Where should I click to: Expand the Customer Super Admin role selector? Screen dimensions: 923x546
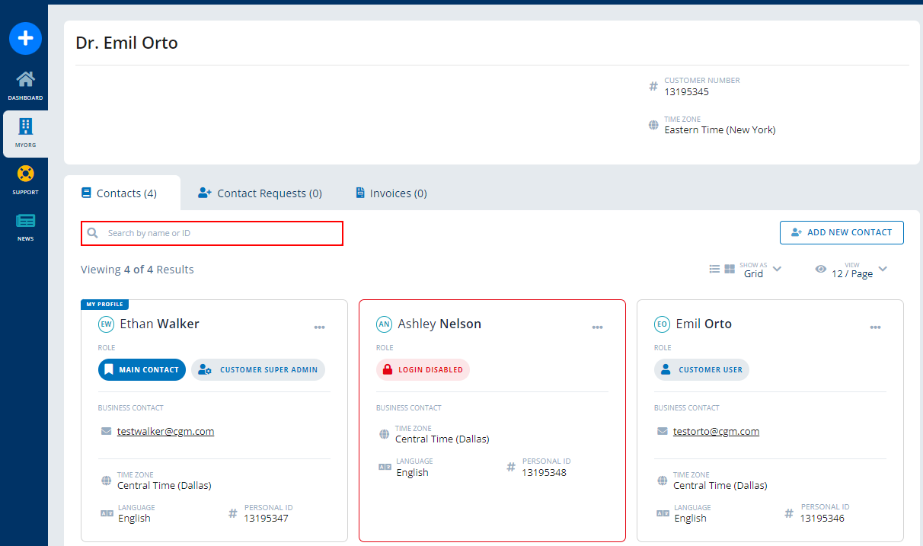pos(258,369)
